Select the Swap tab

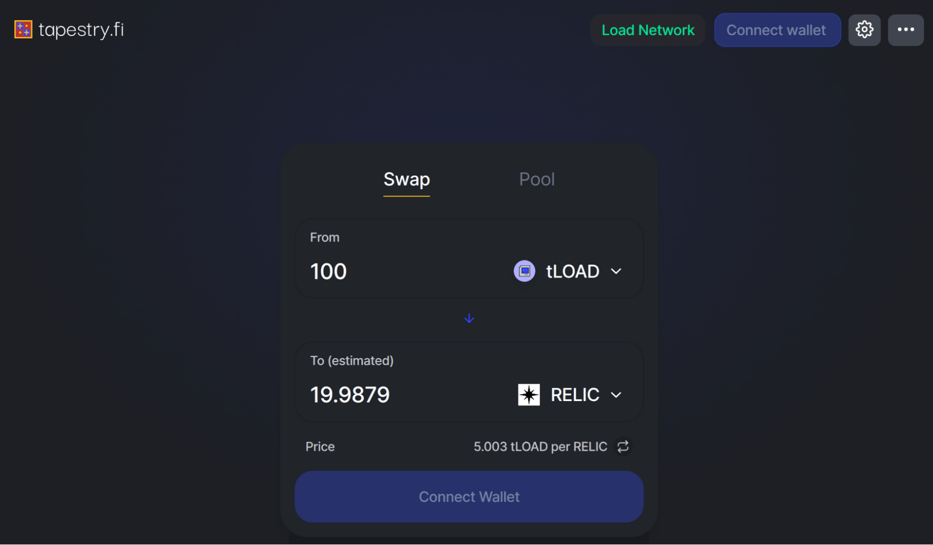point(407,179)
